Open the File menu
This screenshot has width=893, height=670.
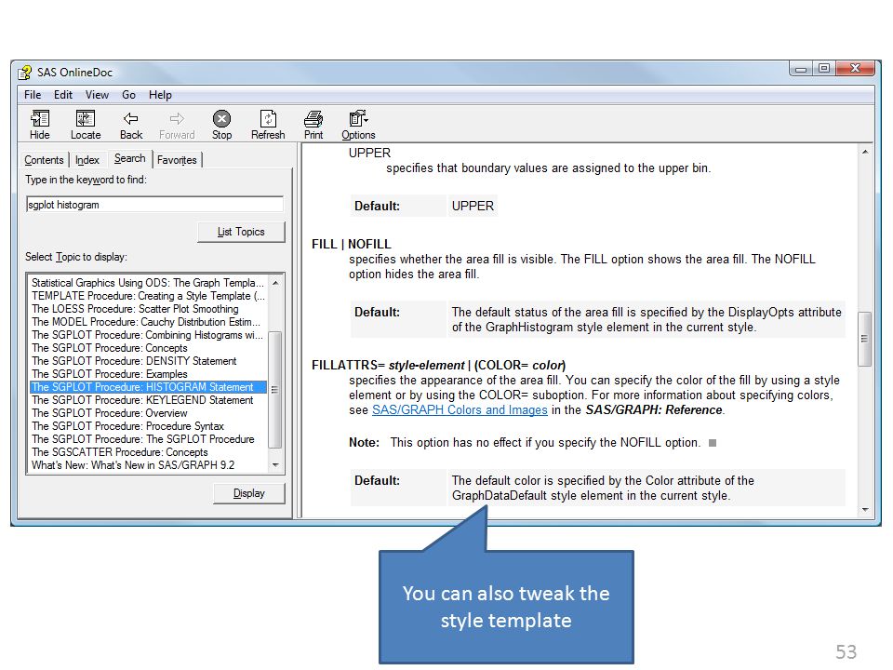33,95
